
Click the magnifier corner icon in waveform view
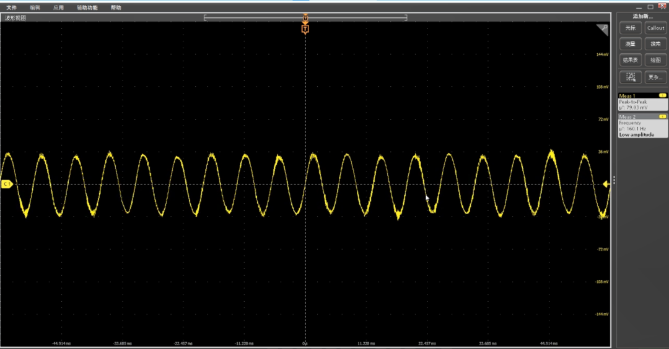coord(603,30)
